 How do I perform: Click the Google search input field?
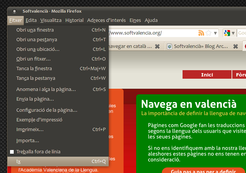tap(242, 33)
